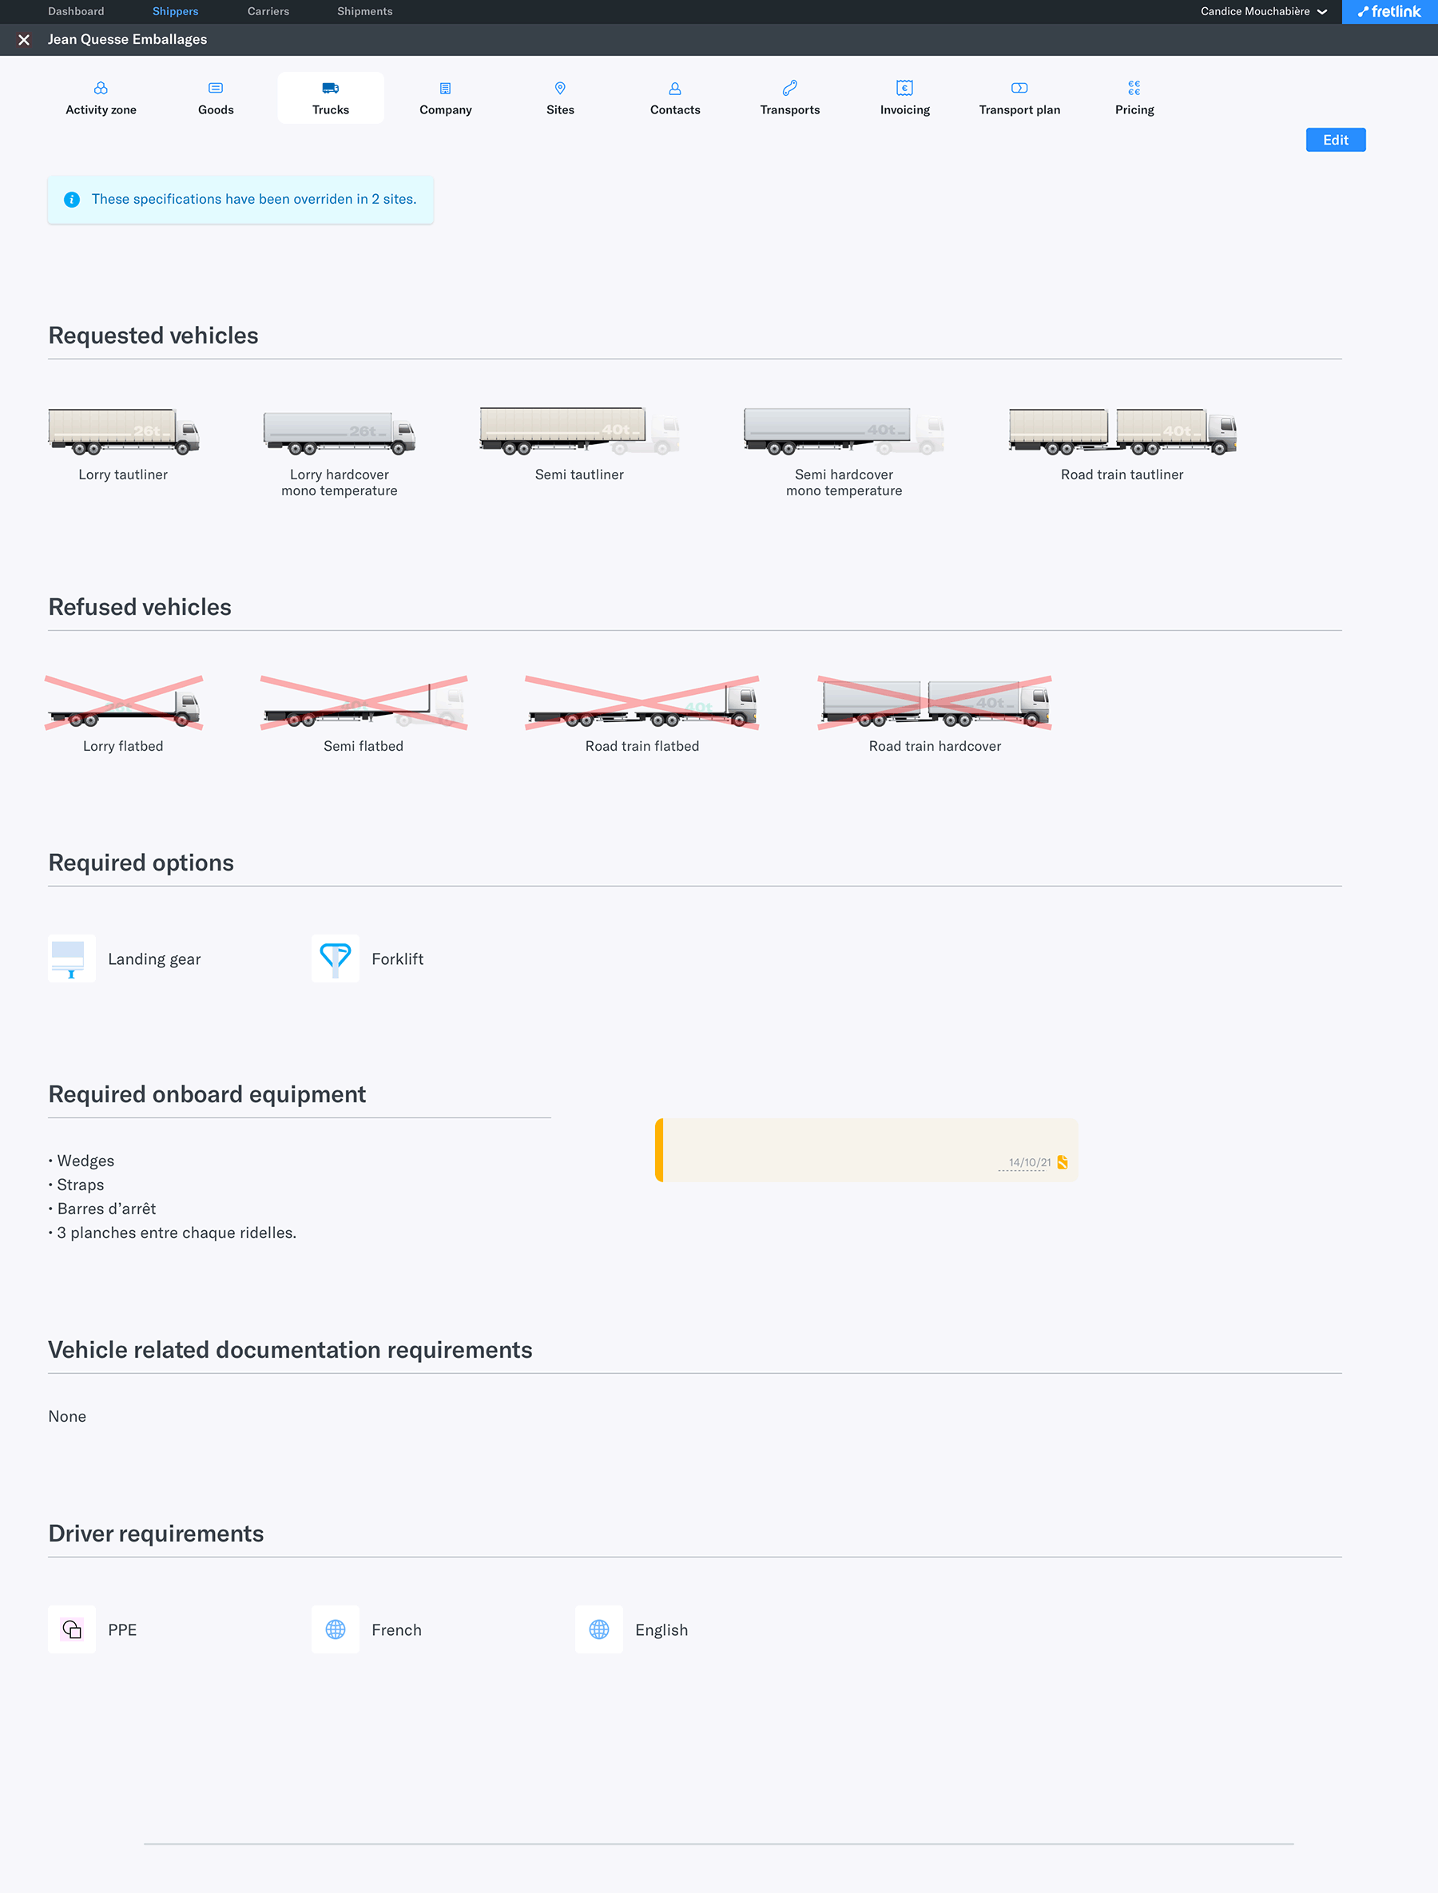Select the Goods tab icon
This screenshot has width=1438, height=1893.
216,88
